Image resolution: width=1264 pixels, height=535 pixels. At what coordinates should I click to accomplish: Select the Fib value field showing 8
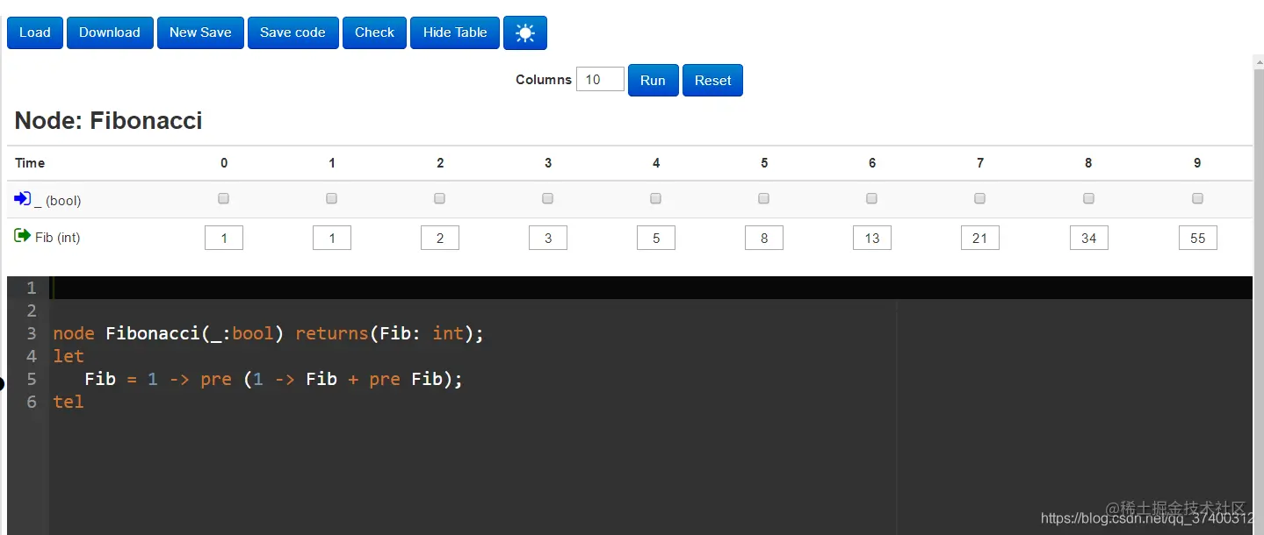764,238
